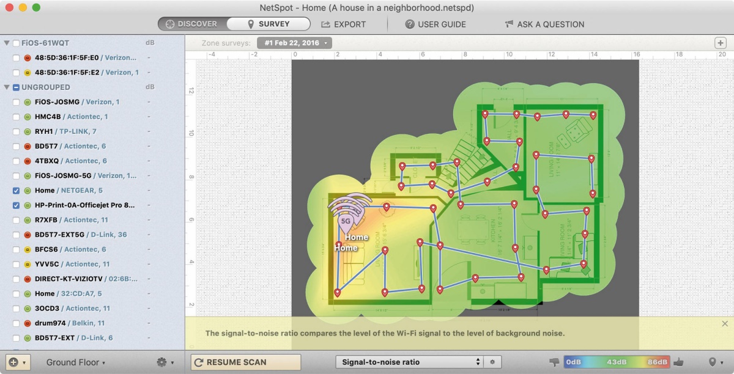
Task: Select the FiOS-JOSMG-5G / Verizon network name
Action: [86, 175]
